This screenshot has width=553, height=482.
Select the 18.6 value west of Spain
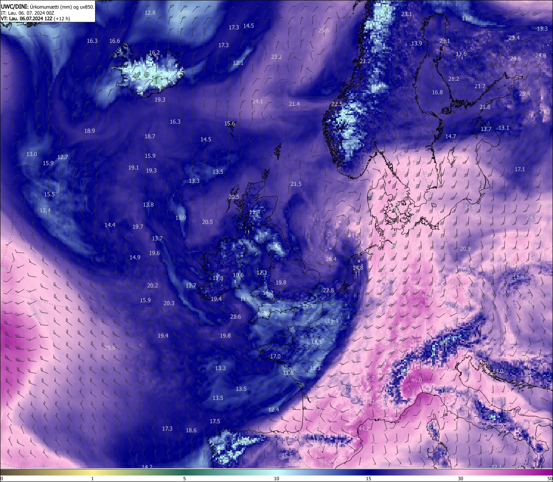[x=191, y=430]
